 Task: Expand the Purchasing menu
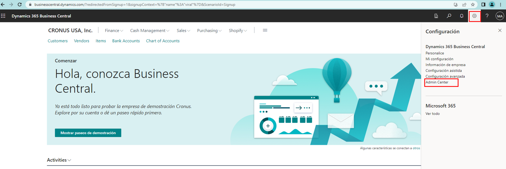209,31
